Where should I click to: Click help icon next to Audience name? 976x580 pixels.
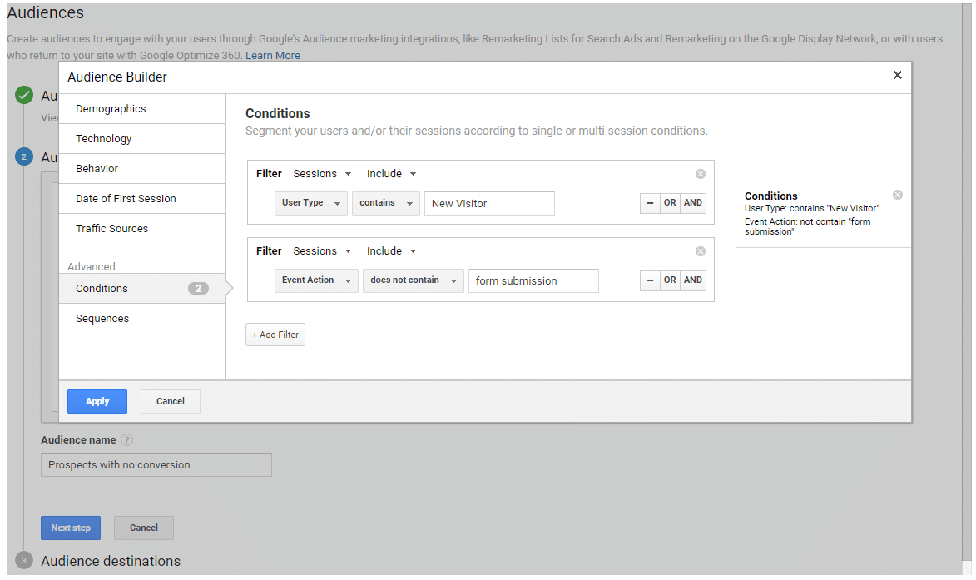coord(126,440)
